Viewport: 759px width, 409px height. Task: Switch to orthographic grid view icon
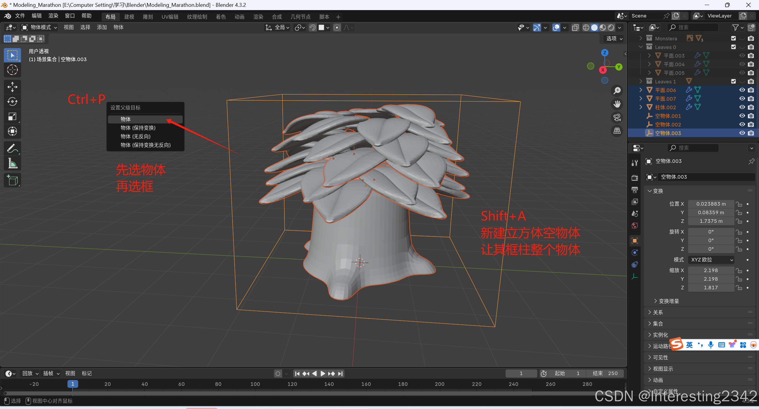coord(617,131)
